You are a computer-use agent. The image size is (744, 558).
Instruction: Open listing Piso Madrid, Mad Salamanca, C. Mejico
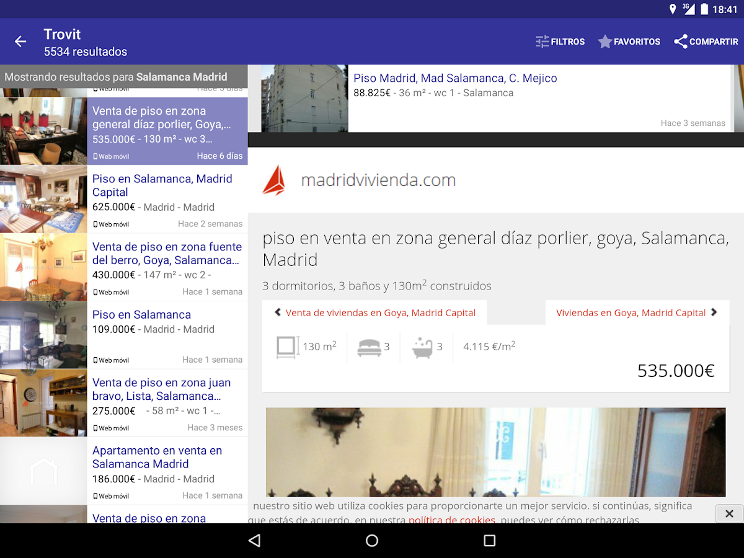(x=456, y=78)
